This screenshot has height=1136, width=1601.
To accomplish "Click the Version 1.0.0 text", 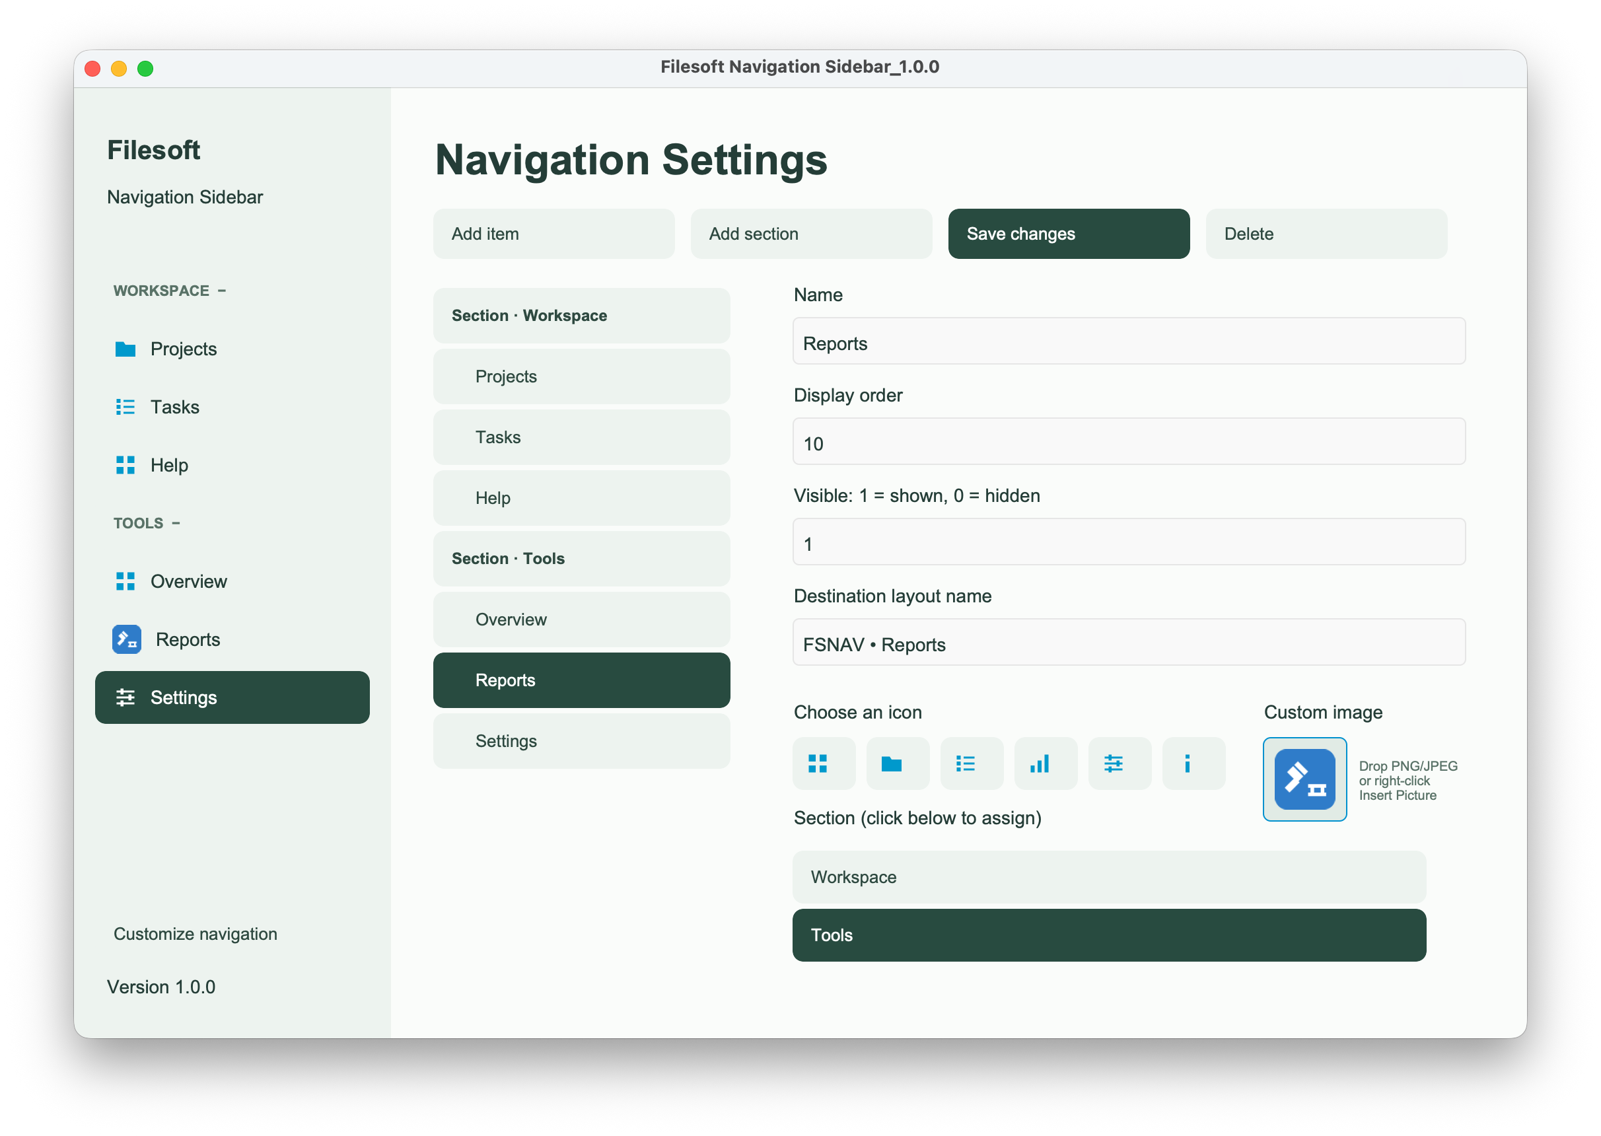I will [161, 987].
